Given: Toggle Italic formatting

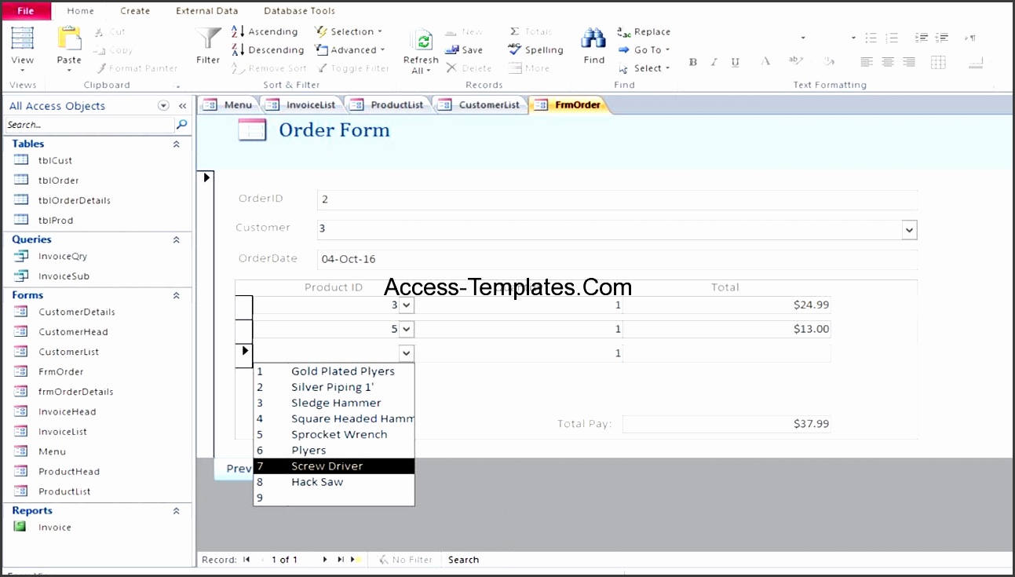Looking at the screenshot, I should click(714, 60).
